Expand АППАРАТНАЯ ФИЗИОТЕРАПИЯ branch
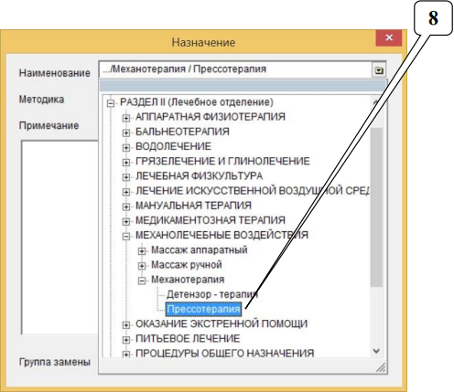This screenshot has width=454, height=392. pos(125,118)
